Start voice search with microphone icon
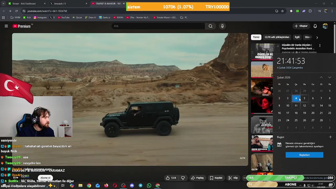 coord(222,26)
